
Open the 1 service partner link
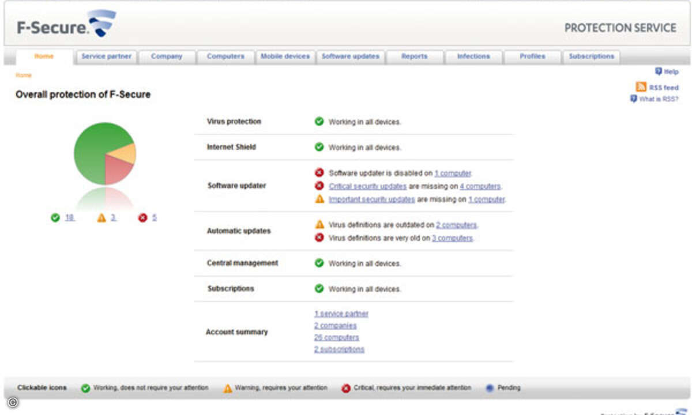[341, 314]
